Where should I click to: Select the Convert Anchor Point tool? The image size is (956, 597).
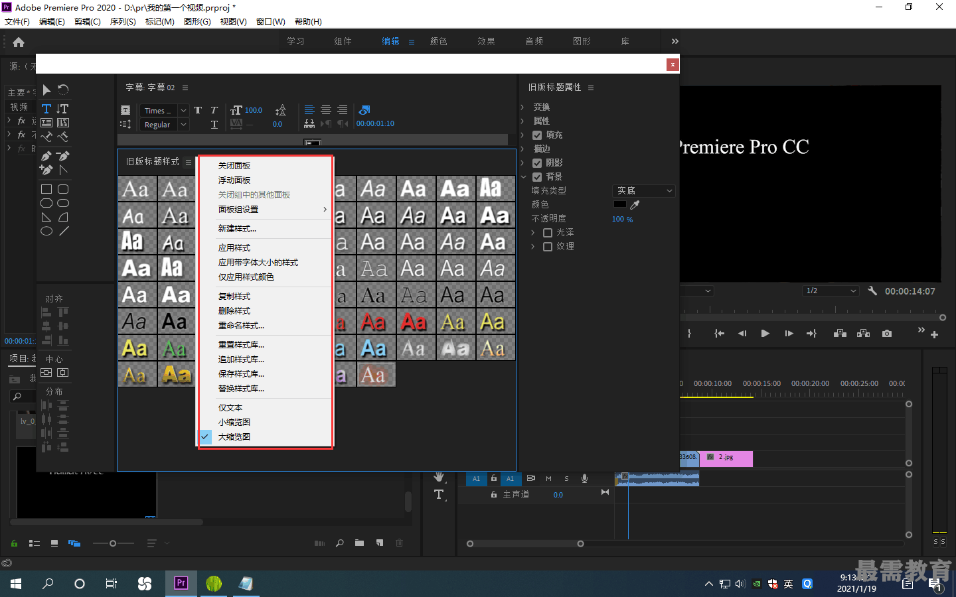point(63,170)
